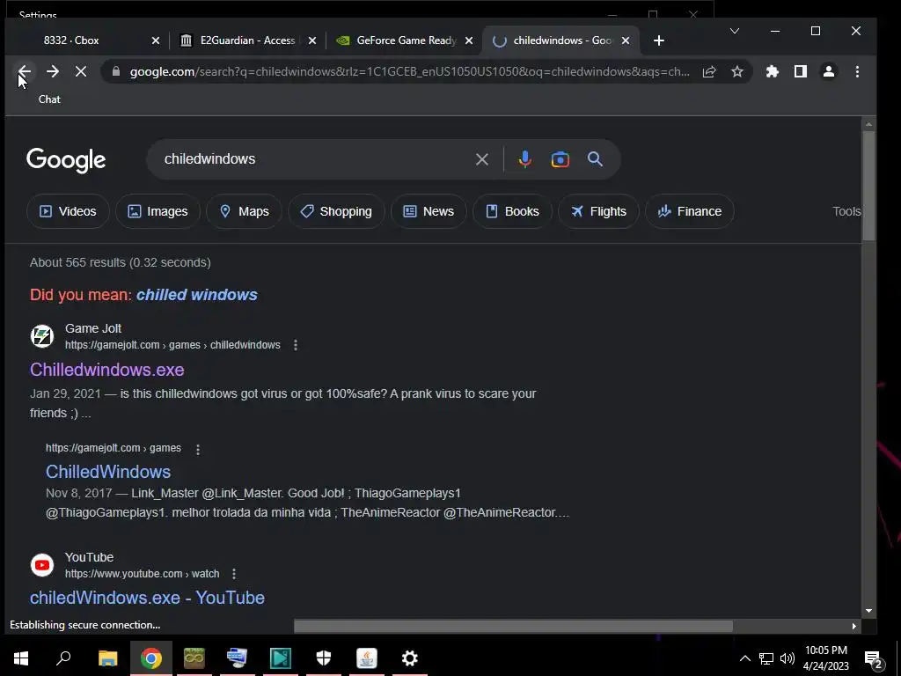Open the Extensions puzzle icon
This screenshot has width=901, height=676.
(x=773, y=71)
